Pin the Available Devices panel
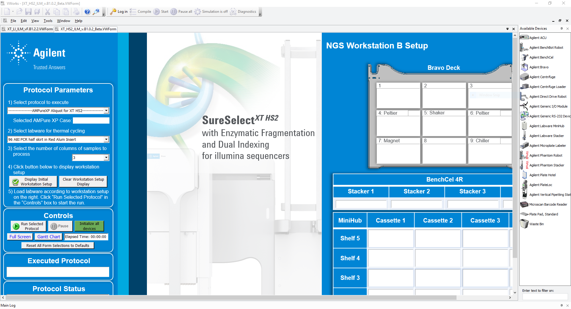Screen dimensions: 571x309 click(x=562, y=29)
